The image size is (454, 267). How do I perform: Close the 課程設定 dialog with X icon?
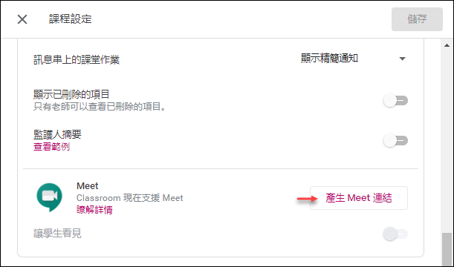click(x=22, y=19)
